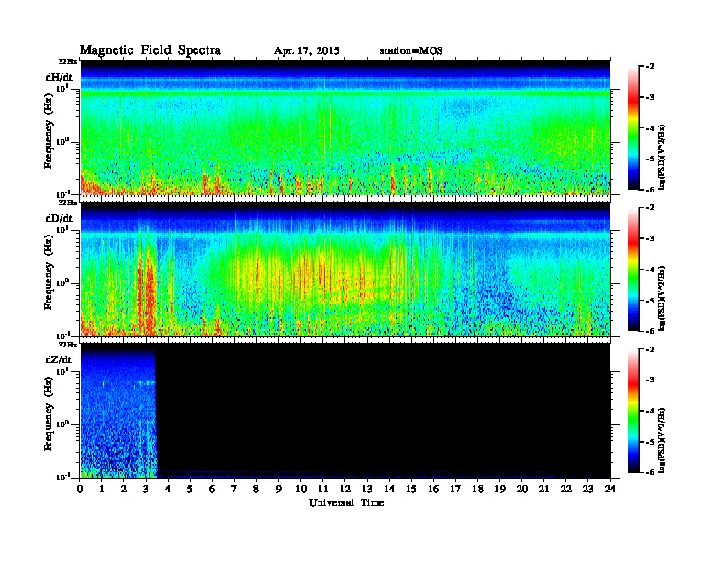Click hour 18 on the Universal Time axis

477,489
